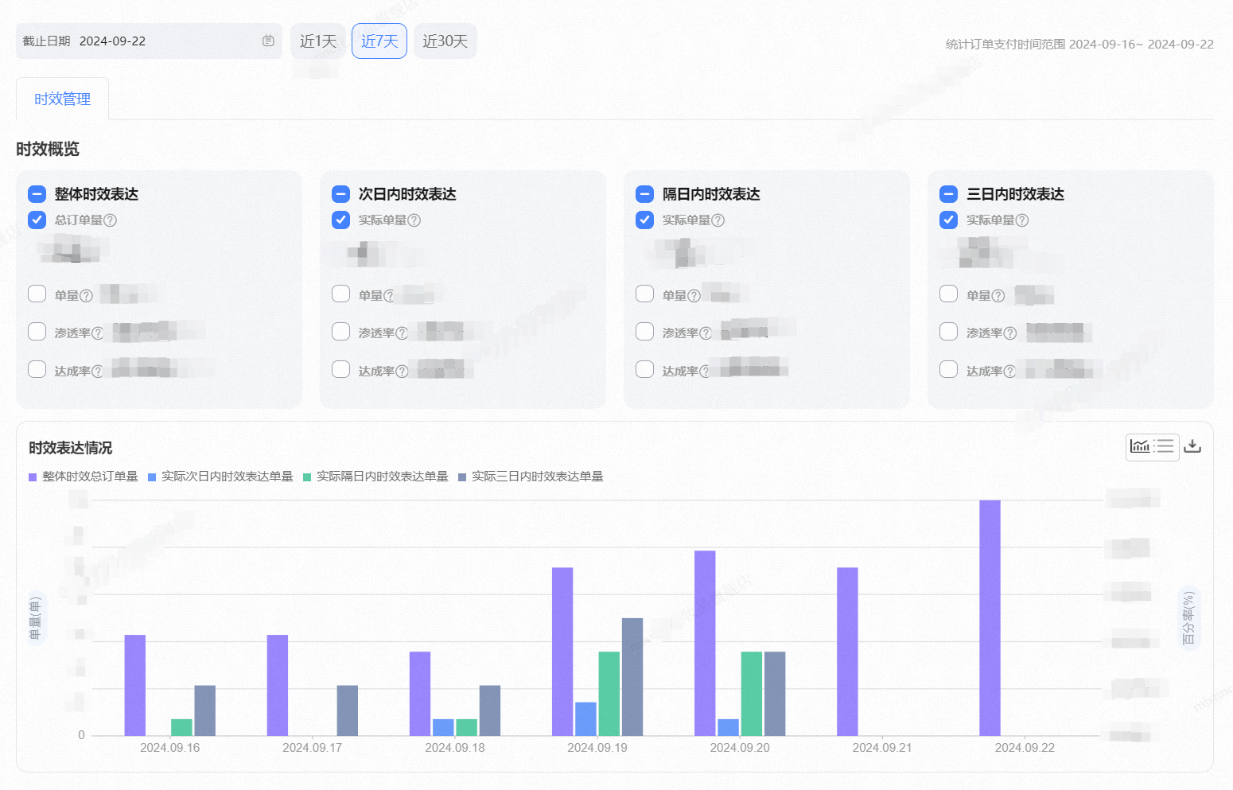The width and height of the screenshot is (1233, 790).
Task: Enable 达成率 under 隔日内时效表达
Action: click(644, 369)
